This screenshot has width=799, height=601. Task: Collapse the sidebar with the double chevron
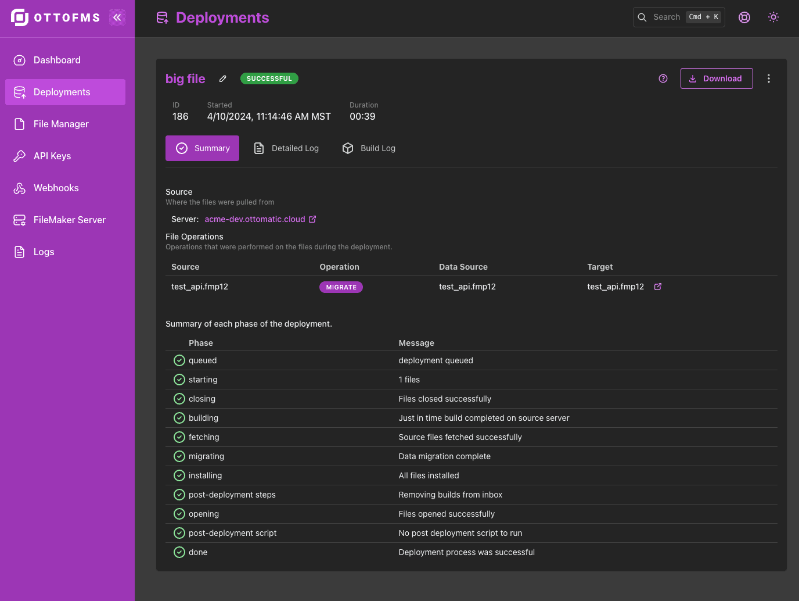coord(117,17)
